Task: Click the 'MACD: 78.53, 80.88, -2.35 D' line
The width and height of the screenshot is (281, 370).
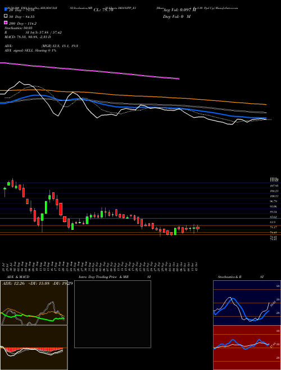Action: point(28,37)
